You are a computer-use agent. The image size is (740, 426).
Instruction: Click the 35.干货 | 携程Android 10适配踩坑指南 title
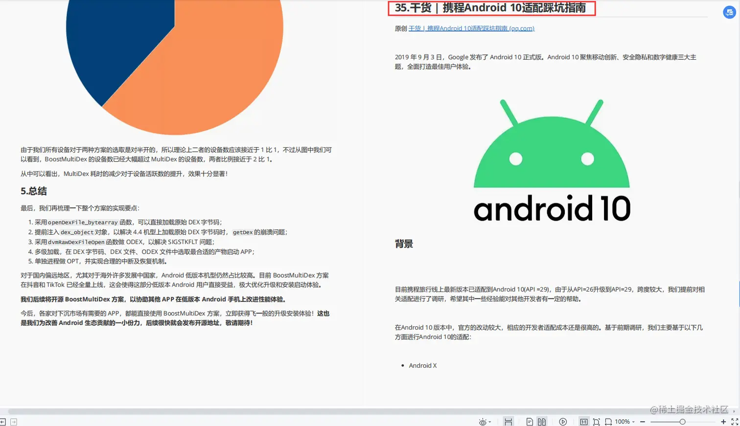(x=490, y=8)
